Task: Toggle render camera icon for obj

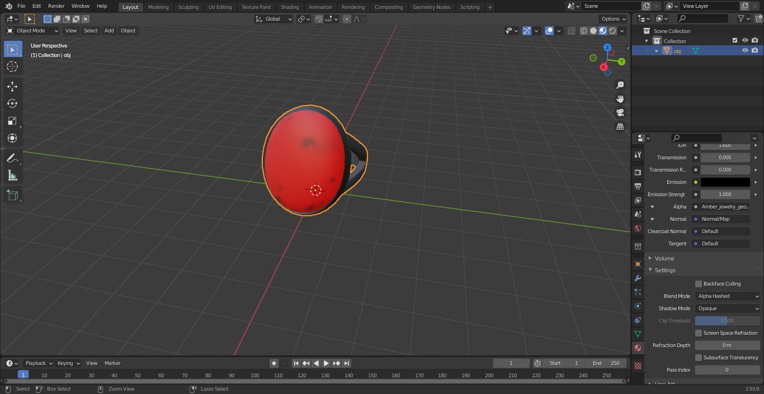Action: click(x=754, y=50)
